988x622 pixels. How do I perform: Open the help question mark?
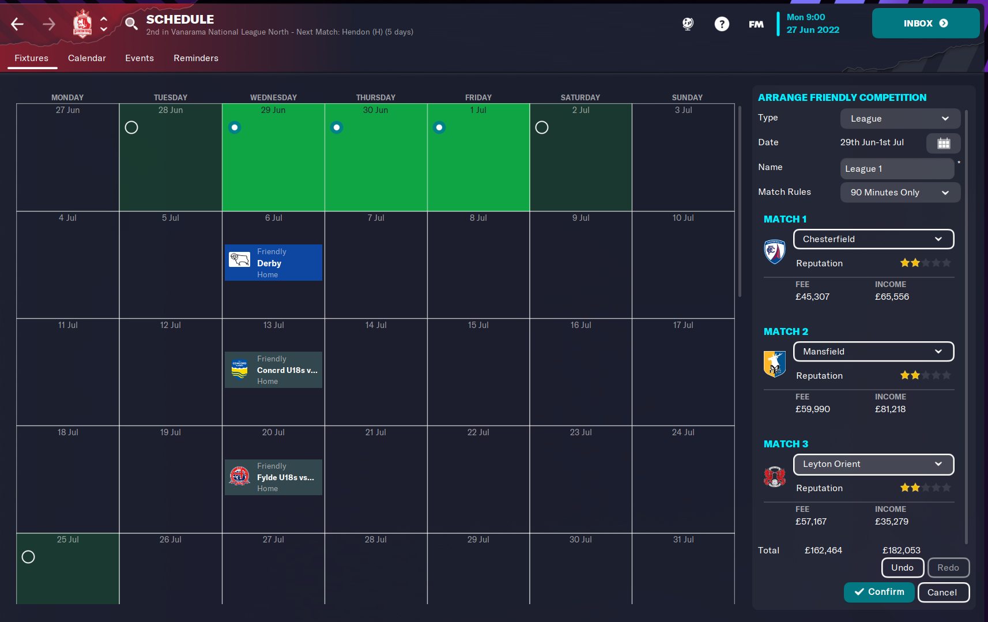(722, 24)
